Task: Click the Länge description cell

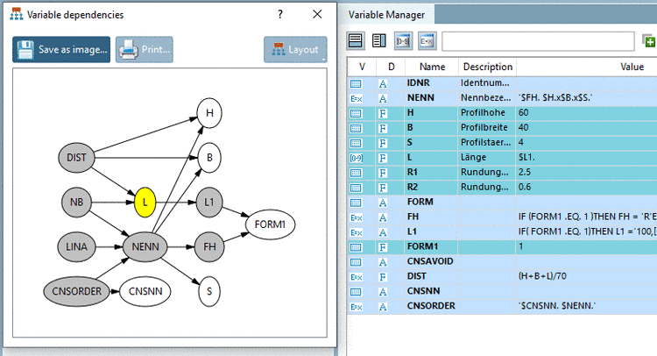Action: point(486,157)
